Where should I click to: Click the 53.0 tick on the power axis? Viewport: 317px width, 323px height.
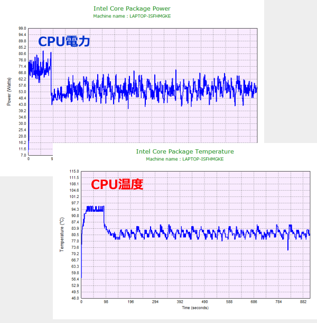pos(22,92)
